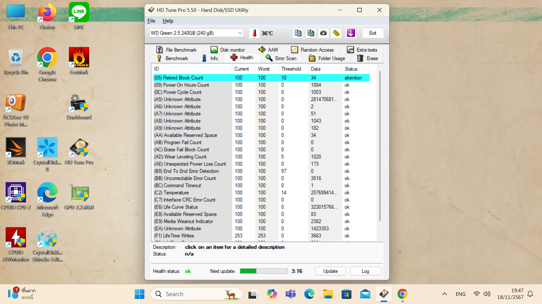
Task: Open the CPUID HWMonitor desktop icon
Action: coord(16,245)
